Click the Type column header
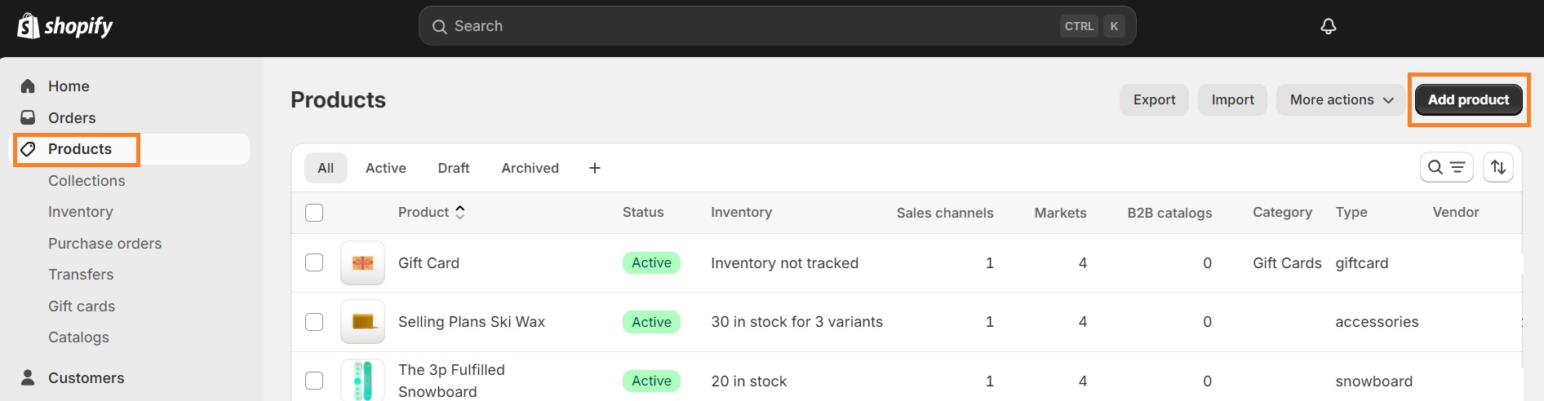Viewport: 1544px width, 401px height. pos(1351,212)
